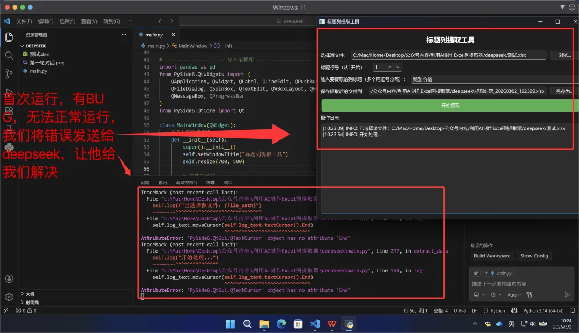This screenshot has height=333, width=579.
Task: Open 第一轮对话.png in the explorer
Action: [47, 63]
